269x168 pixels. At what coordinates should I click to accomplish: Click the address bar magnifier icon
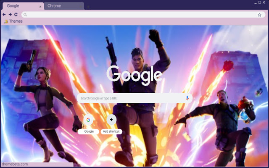tap(25, 15)
